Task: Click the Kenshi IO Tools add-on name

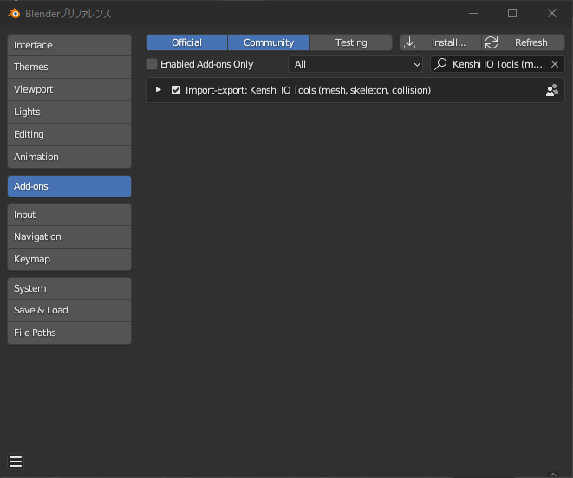Action: [x=308, y=90]
